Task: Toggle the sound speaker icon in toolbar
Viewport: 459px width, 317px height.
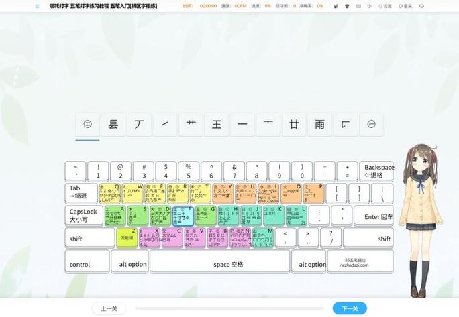Action: pos(370,6)
